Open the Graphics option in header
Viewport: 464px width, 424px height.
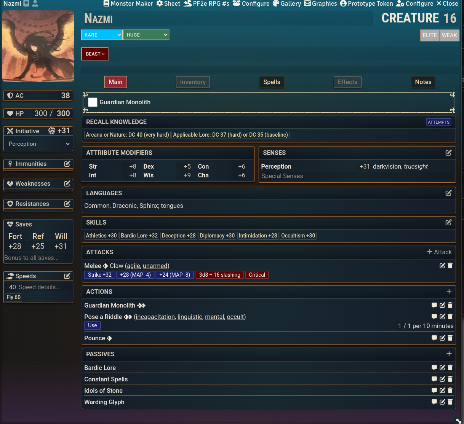[x=320, y=3]
